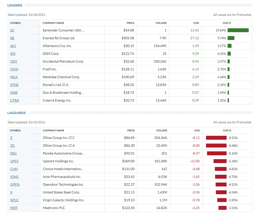Open the OPEN ticker link
The image size is (257, 215).
click(x=15, y=185)
